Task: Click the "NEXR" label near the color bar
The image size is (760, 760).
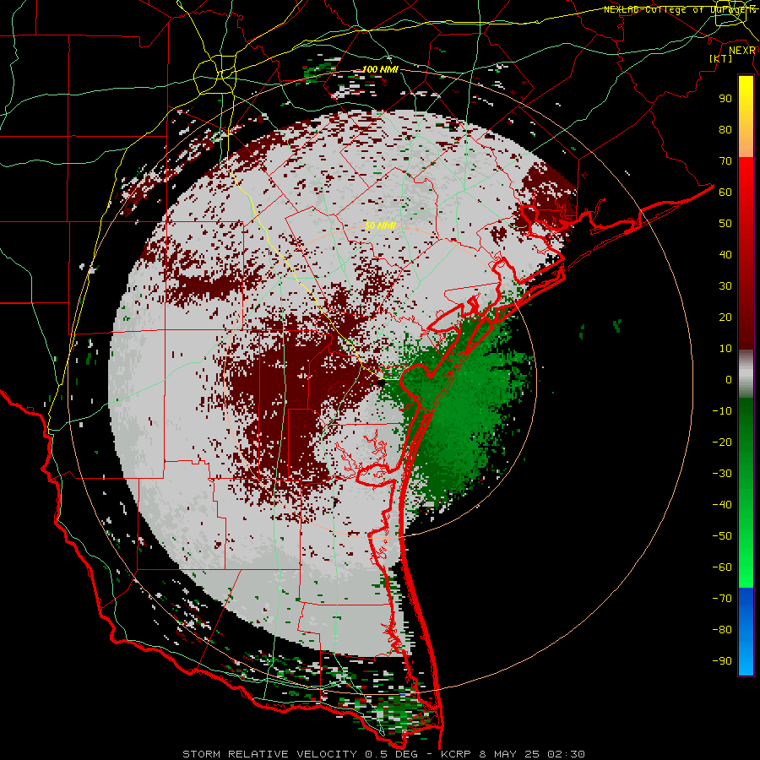Action: 742,51
